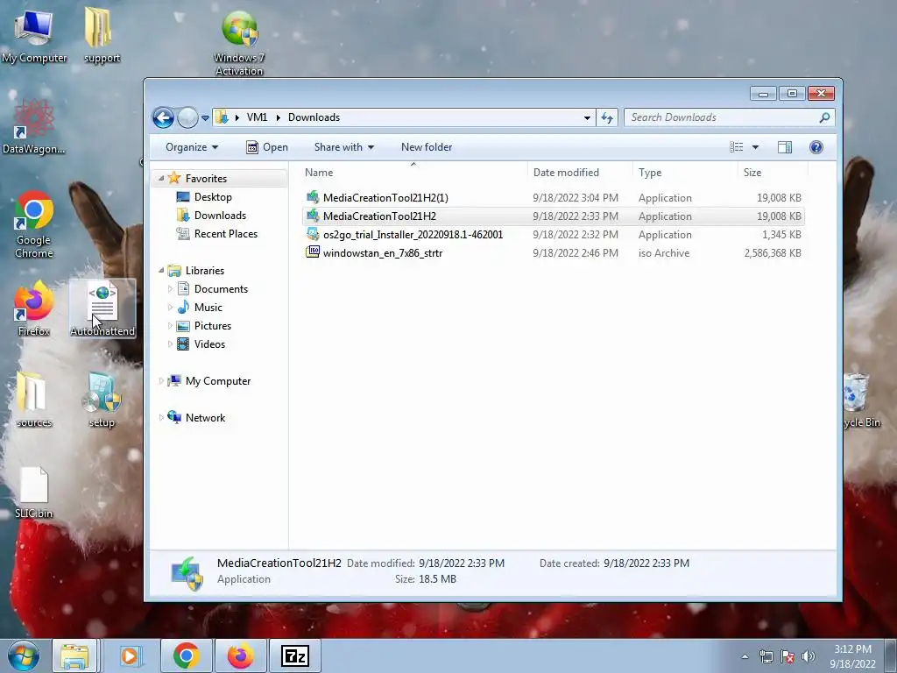897x673 pixels.
Task: Open Recent Places in Favorites
Action: [x=225, y=233]
